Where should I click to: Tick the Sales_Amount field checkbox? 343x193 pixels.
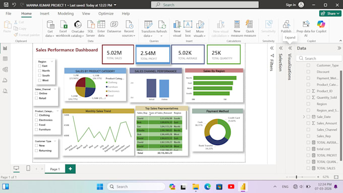pos(308,123)
